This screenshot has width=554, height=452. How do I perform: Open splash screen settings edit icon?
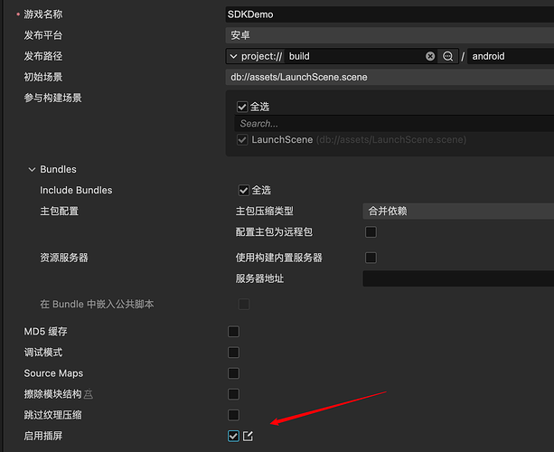pyautogui.click(x=248, y=436)
